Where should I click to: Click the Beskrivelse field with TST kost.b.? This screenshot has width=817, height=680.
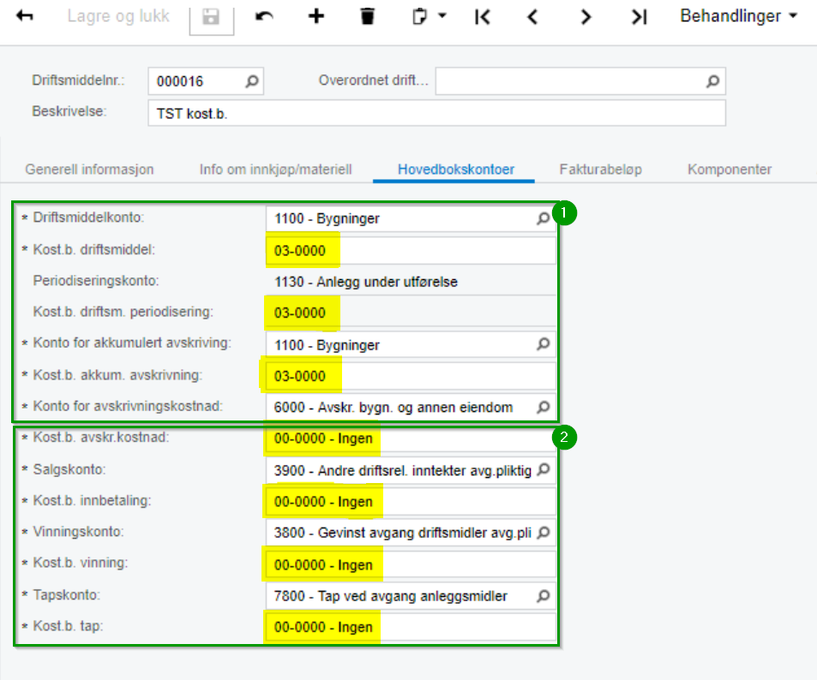436,113
